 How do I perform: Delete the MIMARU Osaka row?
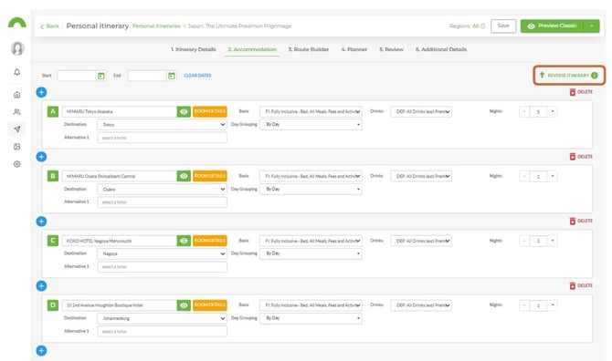pos(581,157)
